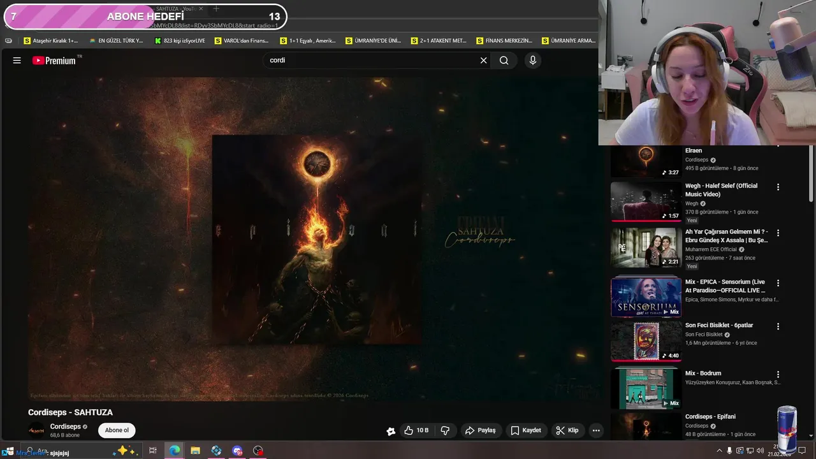This screenshot has height=459, width=816.
Task: Open EPICA Sensorium mix thumbnail
Action: pos(646,297)
